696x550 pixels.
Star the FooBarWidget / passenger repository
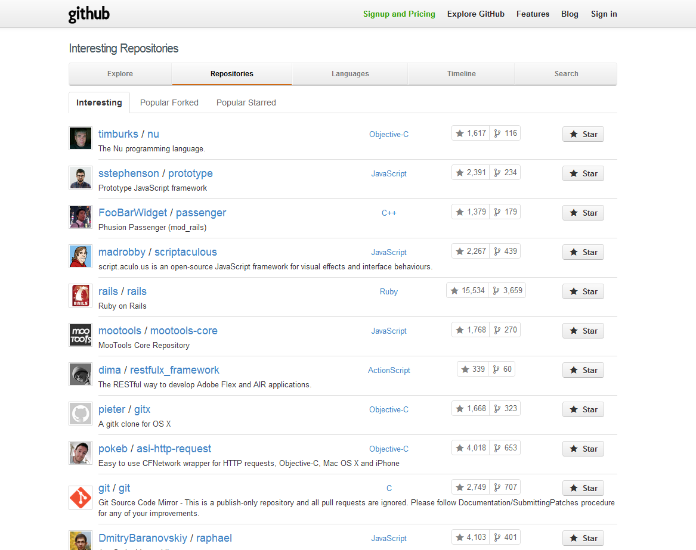pyautogui.click(x=583, y=213)
